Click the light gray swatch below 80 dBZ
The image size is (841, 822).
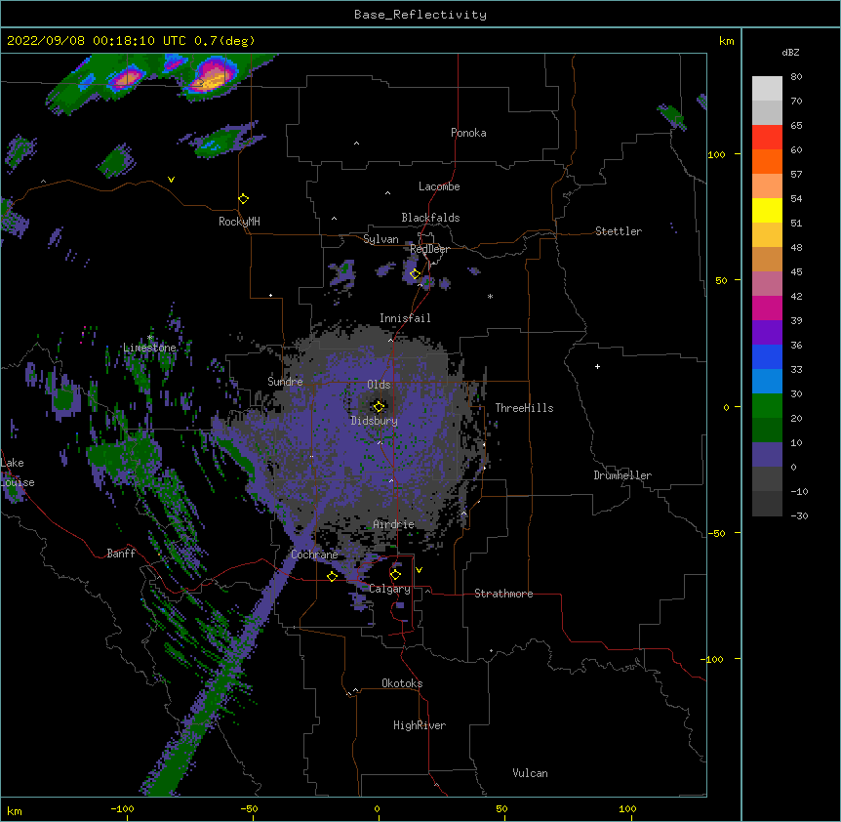pos(767,89)
